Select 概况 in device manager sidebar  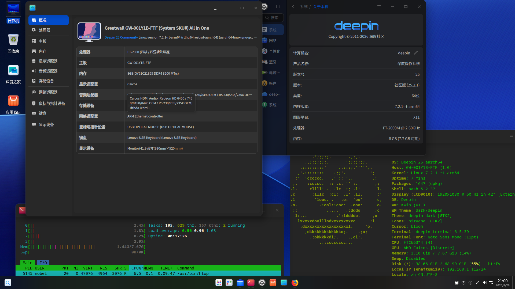49,20
